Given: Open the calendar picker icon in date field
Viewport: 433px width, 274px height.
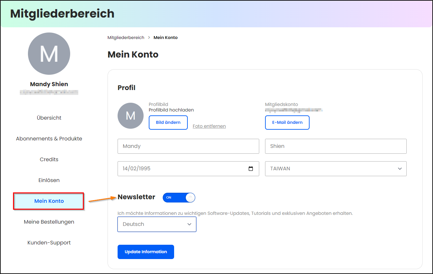Looking at the screenshot, I should coord(250,169).
